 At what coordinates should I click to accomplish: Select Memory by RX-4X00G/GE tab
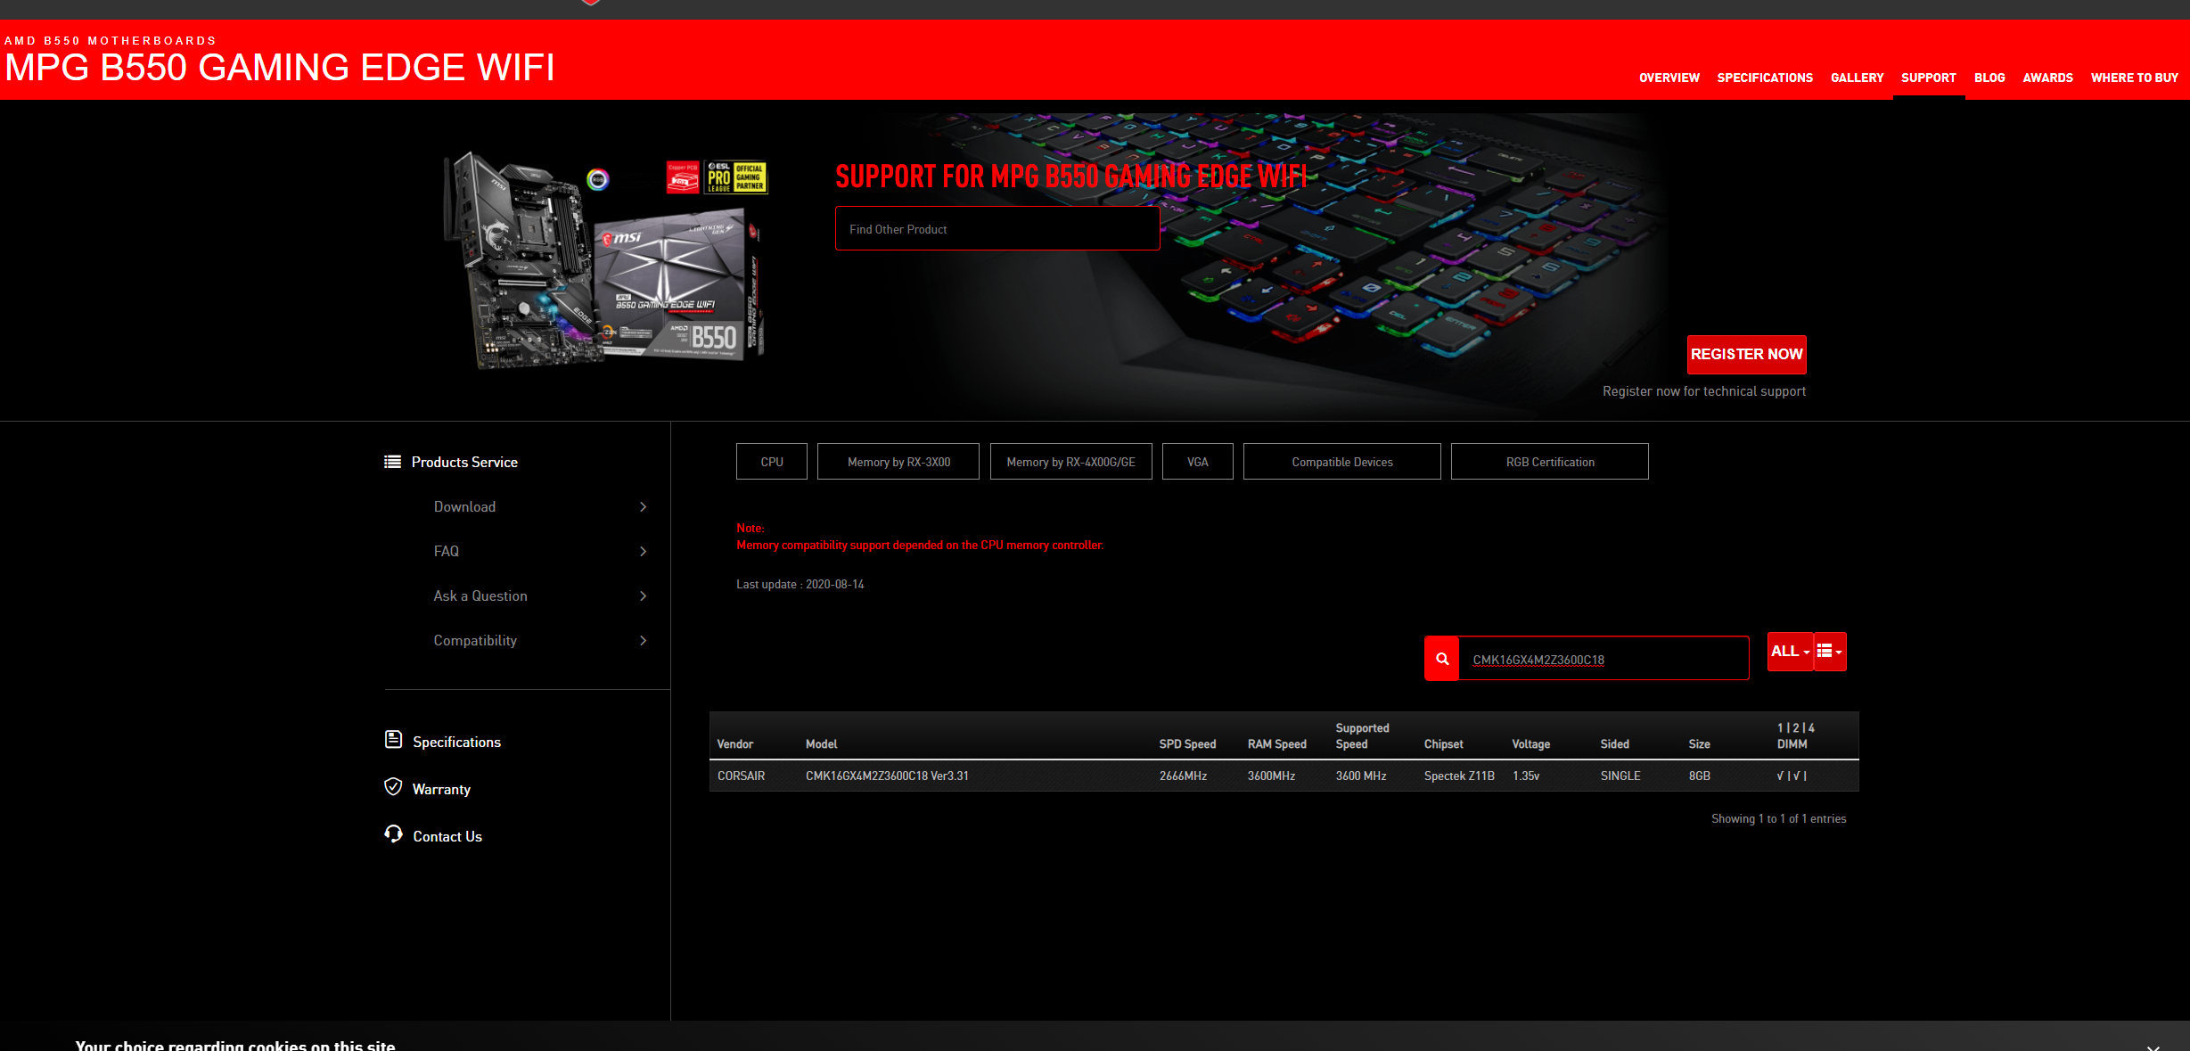(1070, 462)
